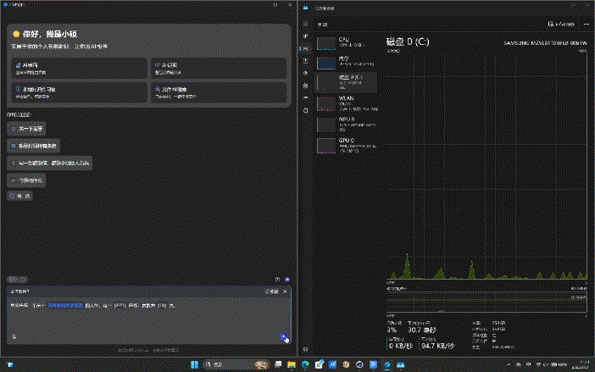Image resolution: width=595 pixels, height=372 pixels.
Task: Select the CPU performance graph item
Action: [x=346, y=42]
